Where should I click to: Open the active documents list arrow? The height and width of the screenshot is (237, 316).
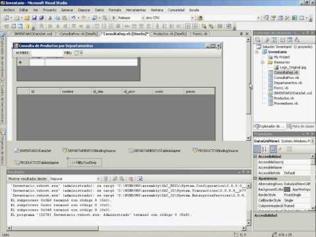pos(241,34)
